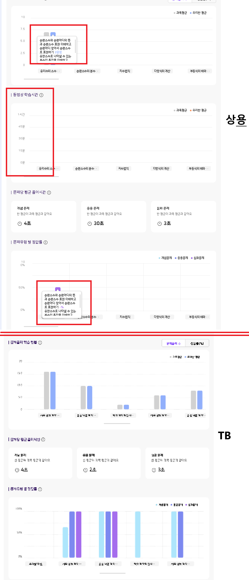Click info icon next to 동영상 학습시간
Image resolution: width=249 pixels, height=580 pixels.
click(x=41, y=95)
